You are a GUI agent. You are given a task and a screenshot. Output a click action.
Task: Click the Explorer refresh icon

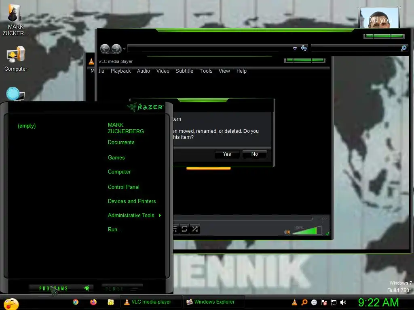click(304, 48)
